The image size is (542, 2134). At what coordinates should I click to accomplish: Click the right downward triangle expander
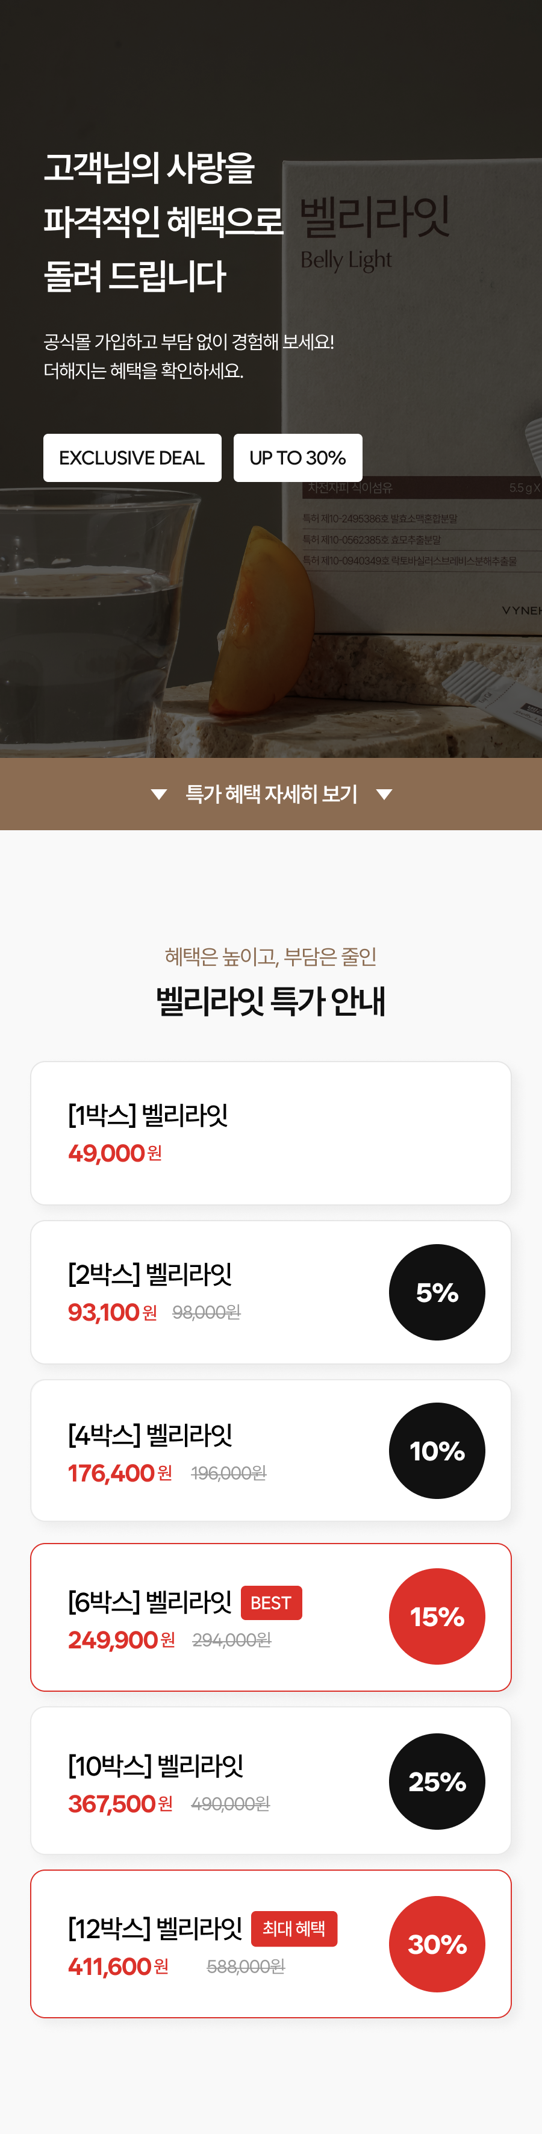tap(384, 793)
